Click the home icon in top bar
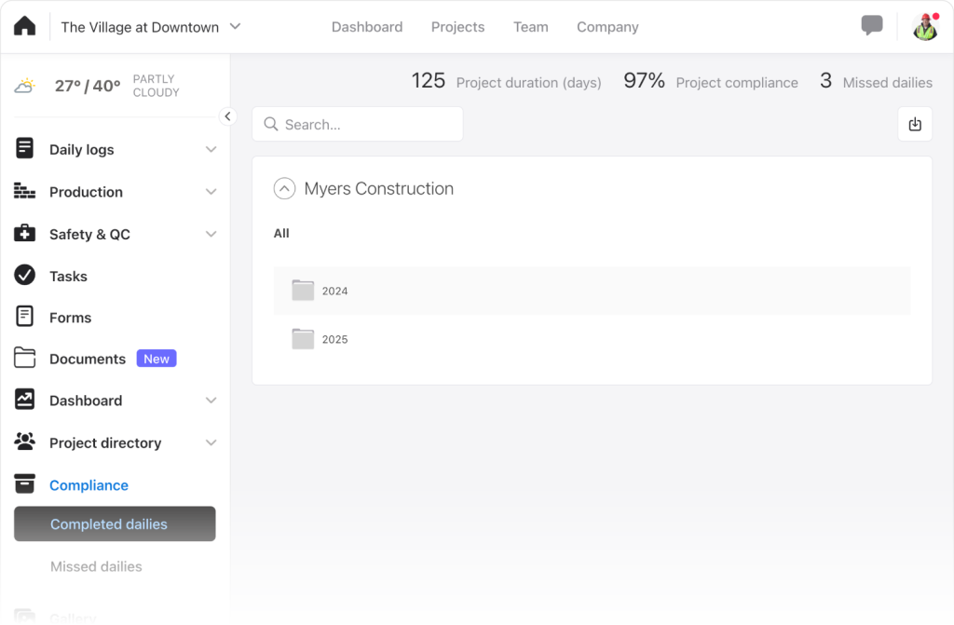Image resolution: width=954 pixels, height=625 pixels. 25,26
